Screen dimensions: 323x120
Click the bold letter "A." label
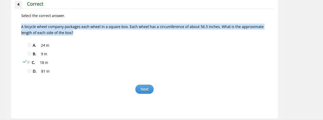(x=34, y=45)
